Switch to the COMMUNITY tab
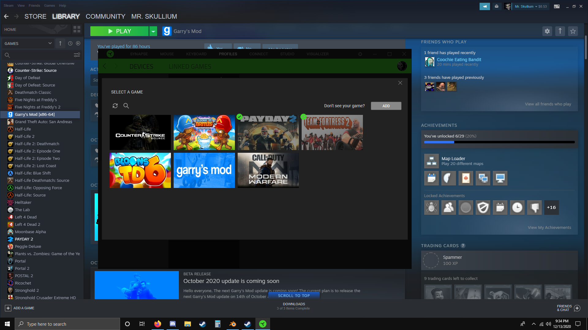588x330 pixels. pos(105,16)
